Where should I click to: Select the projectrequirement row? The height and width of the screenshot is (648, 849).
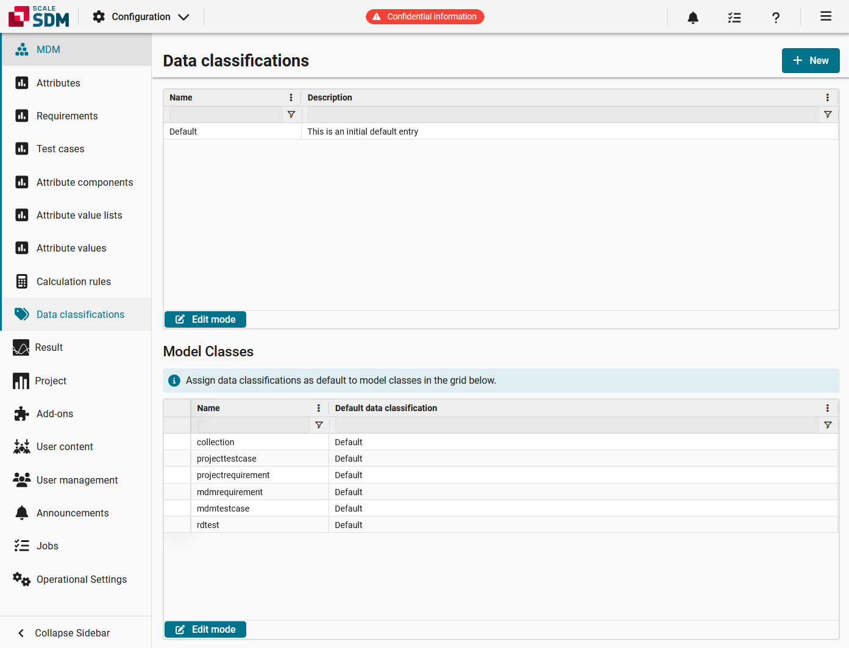click(501, 475)
